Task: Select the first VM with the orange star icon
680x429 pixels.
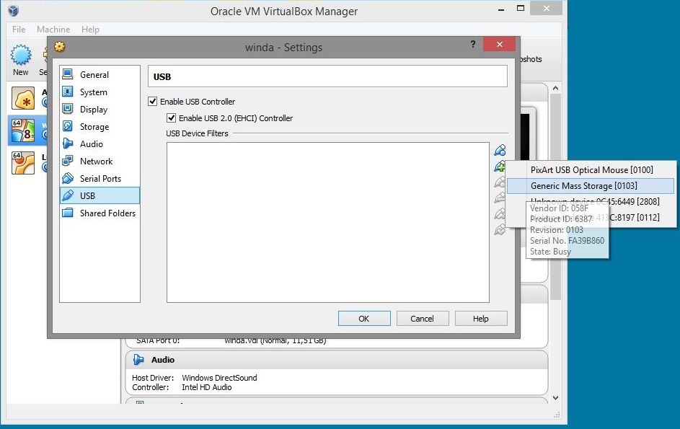Action: 23,98
